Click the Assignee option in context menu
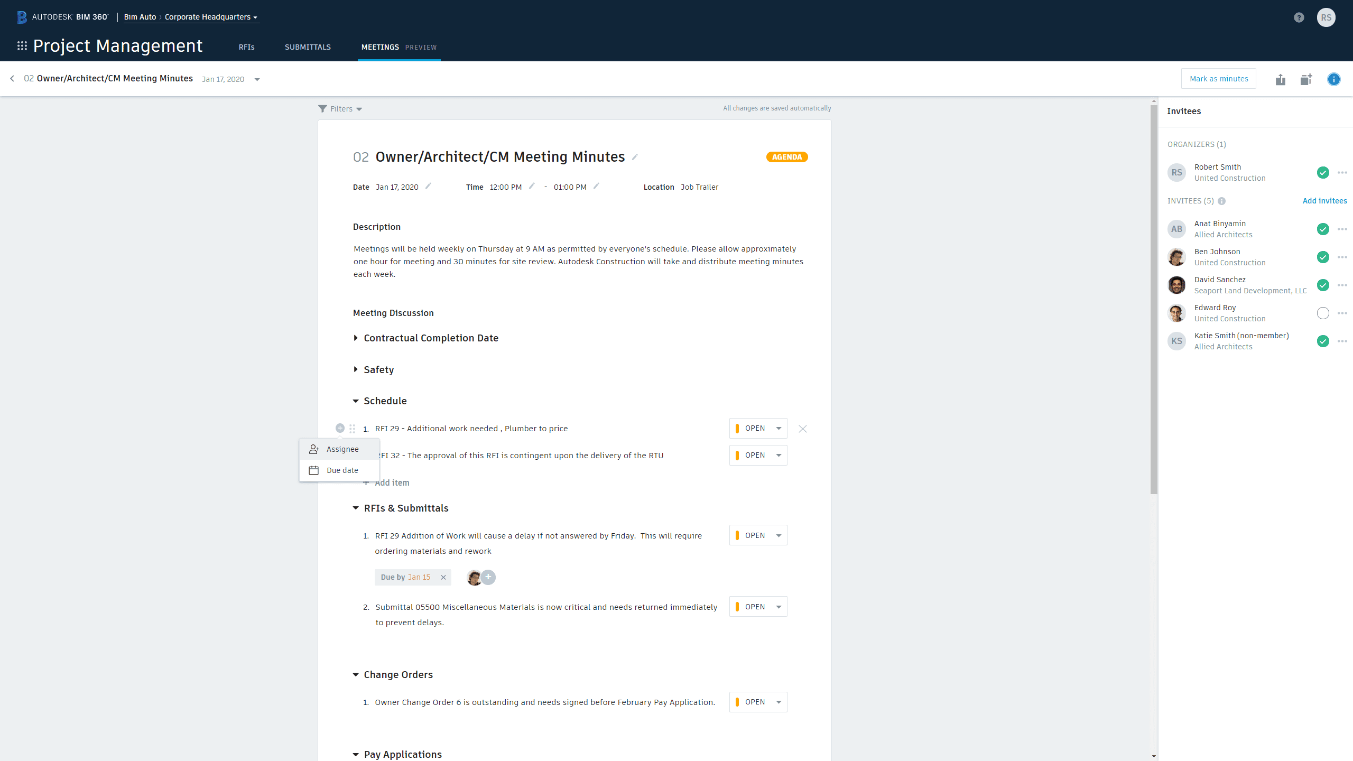 pyautogui.click(x=342, y=449)
